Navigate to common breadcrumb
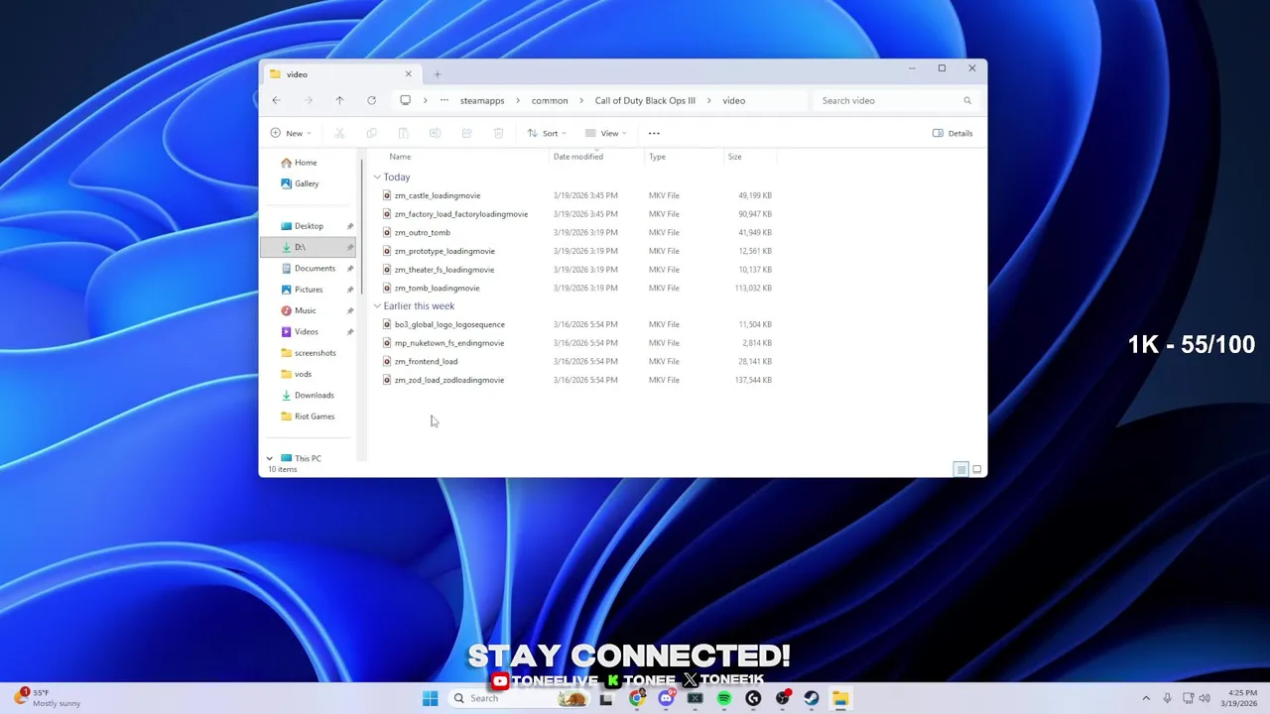Viewport: 1270px width, 714px height. (550, 100)
